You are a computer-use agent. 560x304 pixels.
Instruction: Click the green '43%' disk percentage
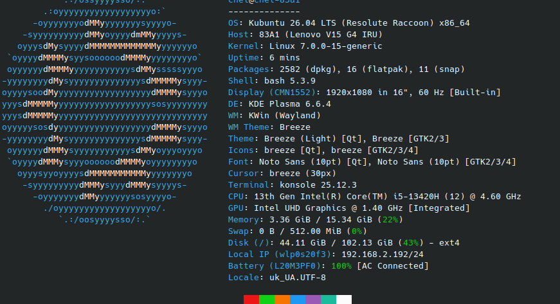click(411, 243)
